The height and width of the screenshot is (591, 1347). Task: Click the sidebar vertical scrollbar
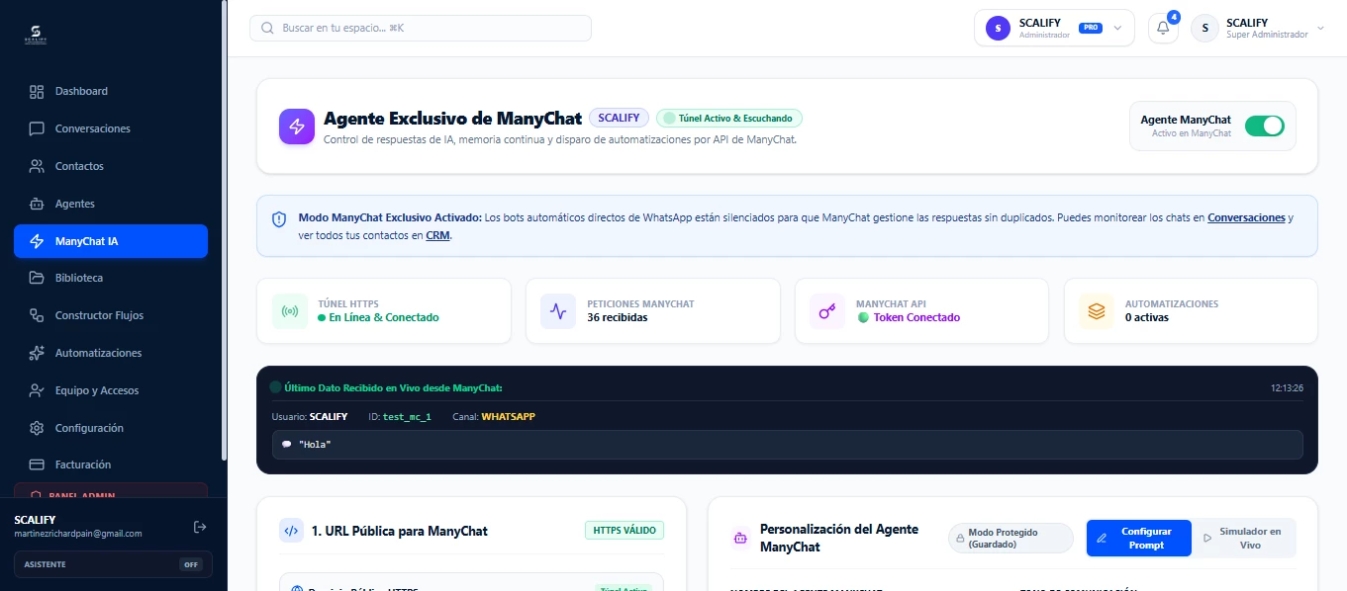click(225, 232)
